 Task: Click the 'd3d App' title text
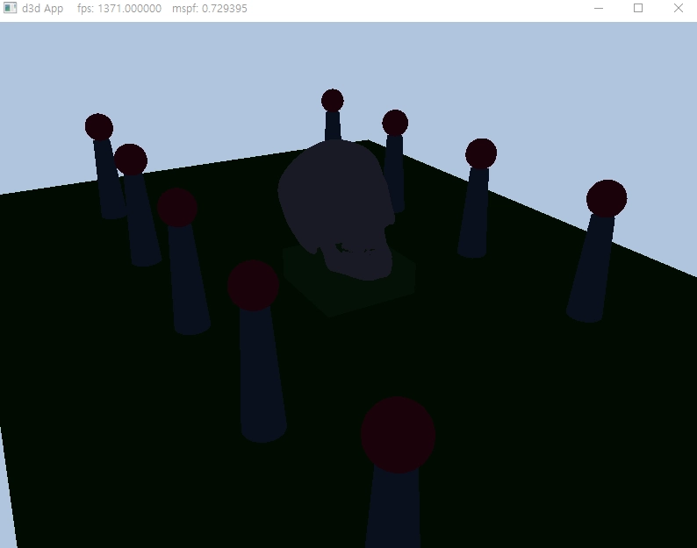pyautogui.click(x=42, y=9)
